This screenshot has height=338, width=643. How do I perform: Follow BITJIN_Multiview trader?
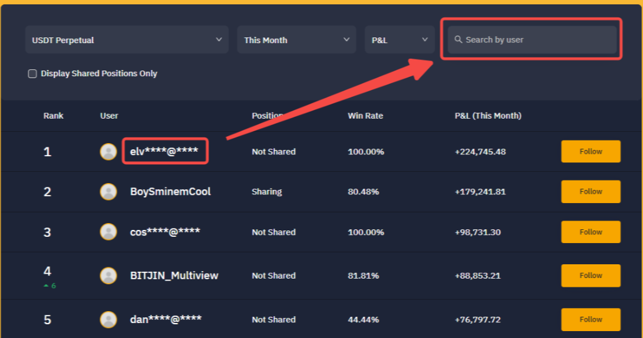click(x=591, y=276)
